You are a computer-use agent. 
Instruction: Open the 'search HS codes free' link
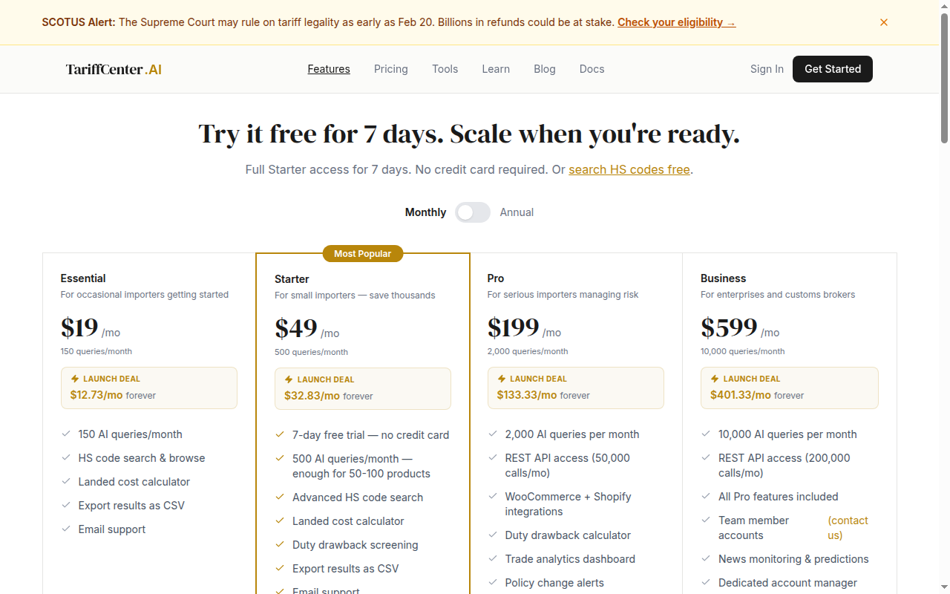[629, 169]
